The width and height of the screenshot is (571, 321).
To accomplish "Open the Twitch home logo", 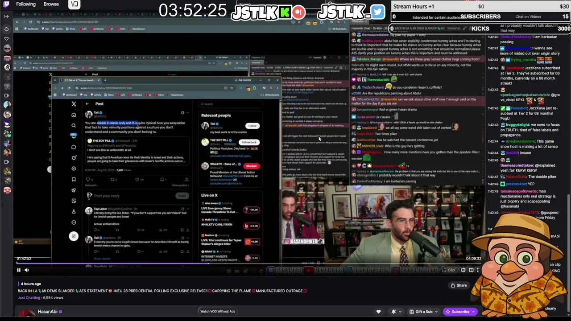I will tap(6, 4).
